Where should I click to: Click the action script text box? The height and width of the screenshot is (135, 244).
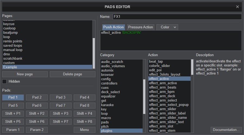[171, 40]
